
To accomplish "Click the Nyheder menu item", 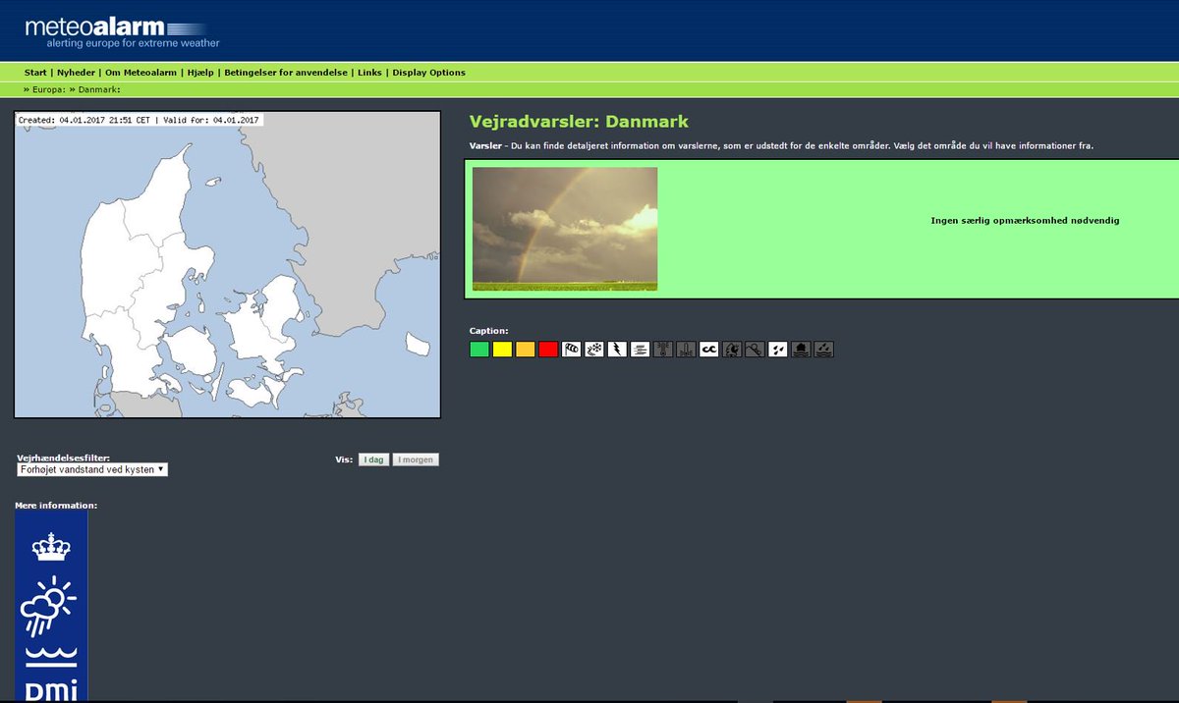I will (x=76, y=72).
